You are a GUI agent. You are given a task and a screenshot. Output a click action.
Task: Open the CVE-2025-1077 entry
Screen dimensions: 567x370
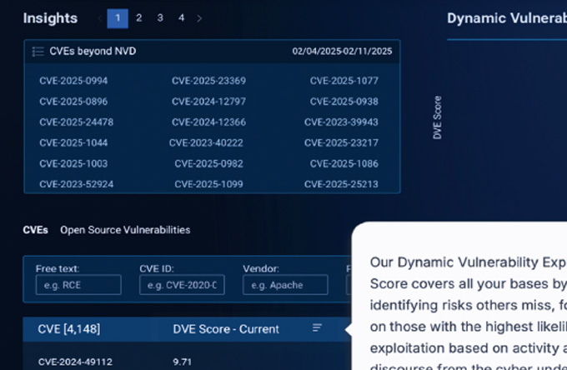(344, 81)
